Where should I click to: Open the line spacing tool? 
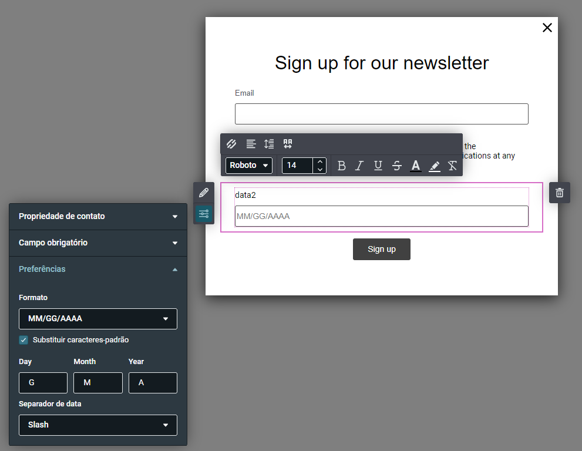tap(269, 144)
